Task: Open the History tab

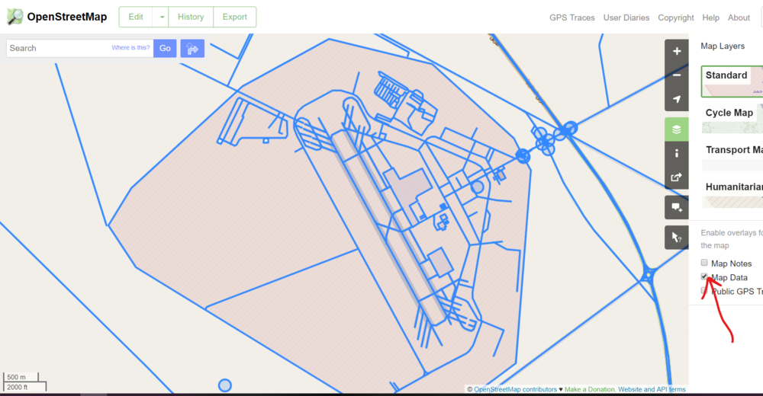Action: (x=191, y=17)
